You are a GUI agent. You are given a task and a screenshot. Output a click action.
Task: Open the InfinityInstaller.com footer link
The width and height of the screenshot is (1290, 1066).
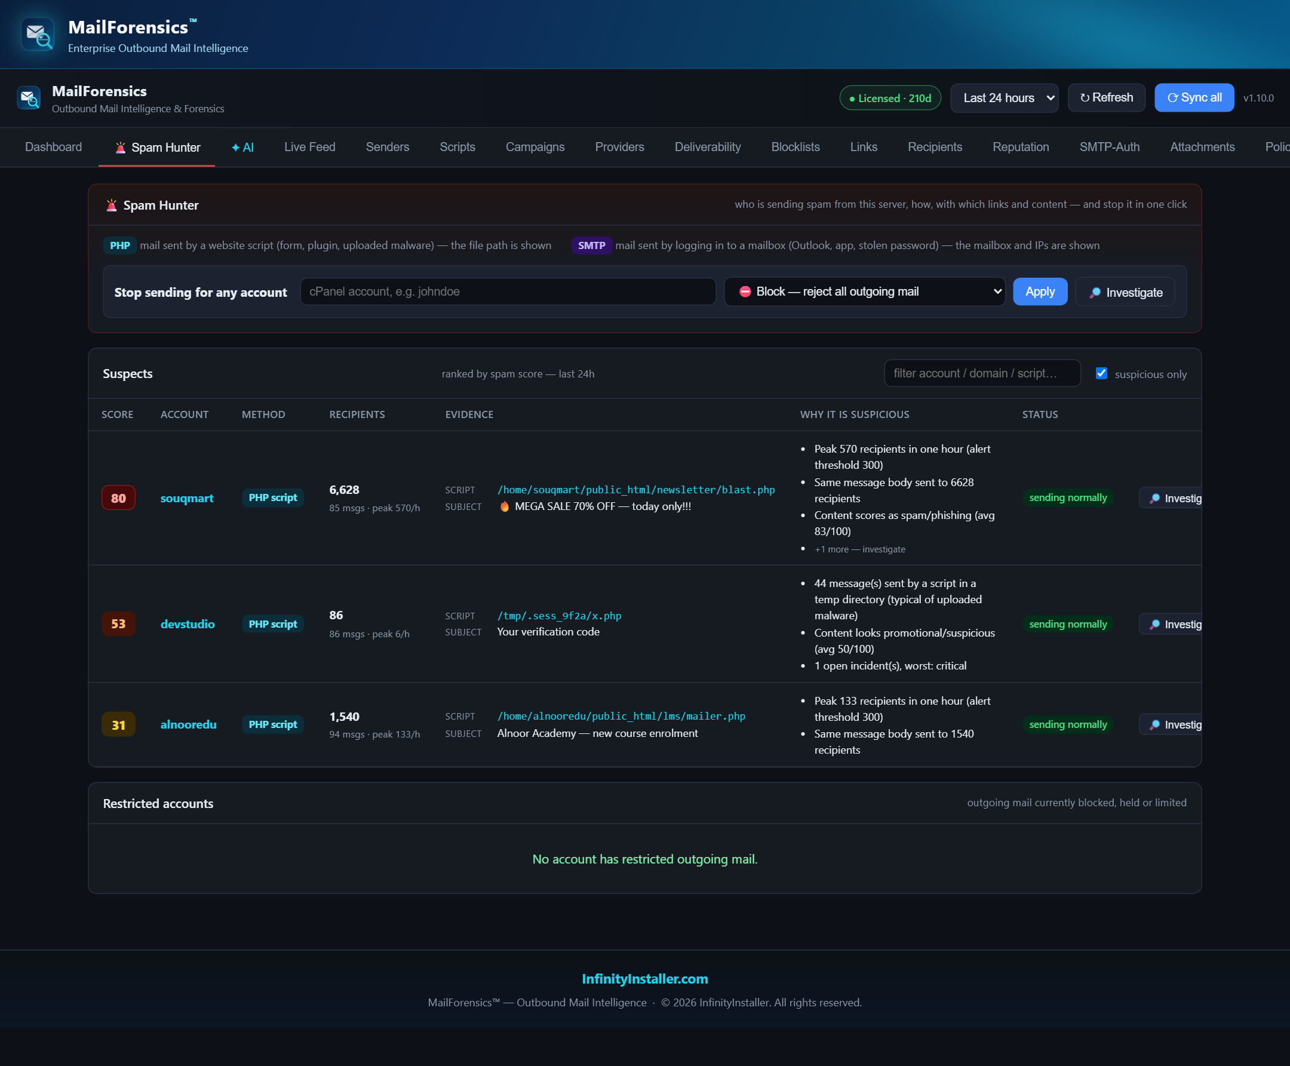[644, 979]
